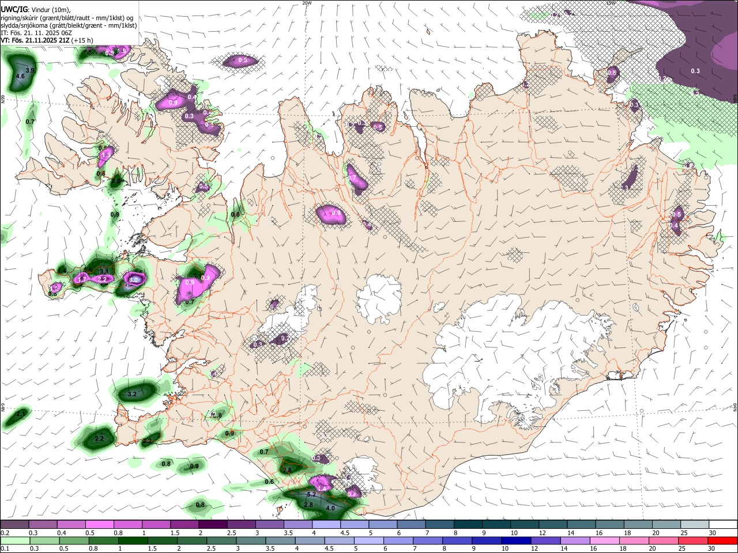Click the 1.4 snow value near the south glacier

click(x=322, y=488)
